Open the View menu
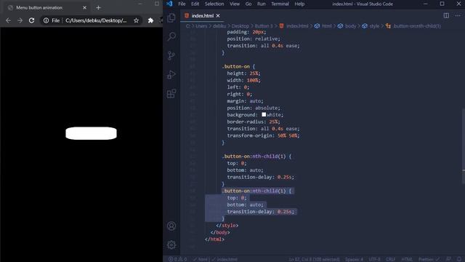 tap(235, 4)
